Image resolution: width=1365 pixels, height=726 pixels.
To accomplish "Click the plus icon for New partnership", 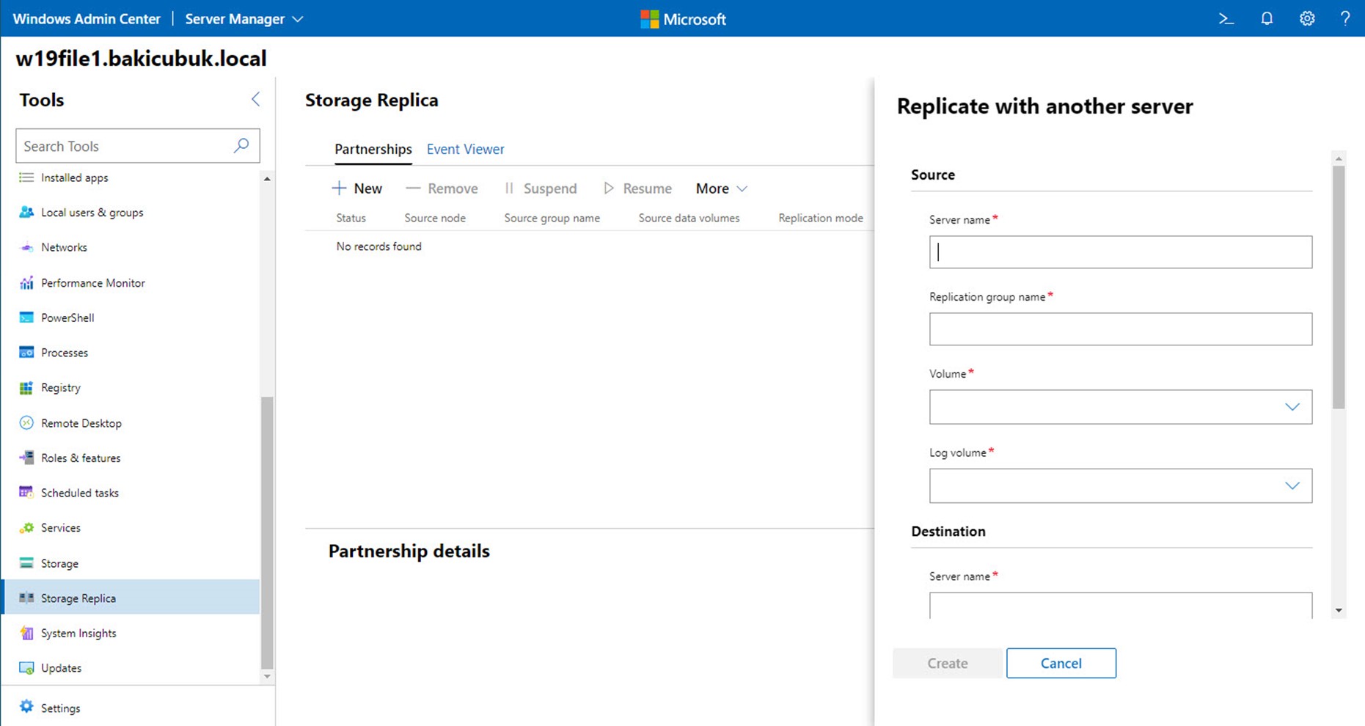I will point(339,188).
